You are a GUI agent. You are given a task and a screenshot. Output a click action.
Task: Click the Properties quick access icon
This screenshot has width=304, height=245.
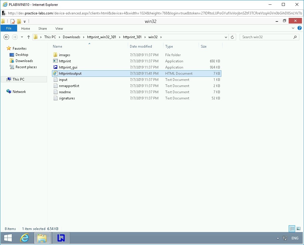pyautogui.click(x=13, y=21)
